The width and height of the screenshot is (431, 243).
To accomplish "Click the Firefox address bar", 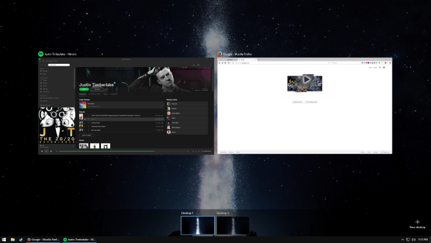I will [280, 63].
